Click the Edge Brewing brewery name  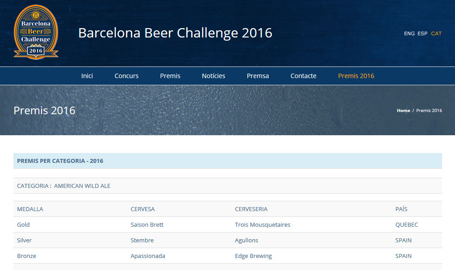tap(253, 256)
